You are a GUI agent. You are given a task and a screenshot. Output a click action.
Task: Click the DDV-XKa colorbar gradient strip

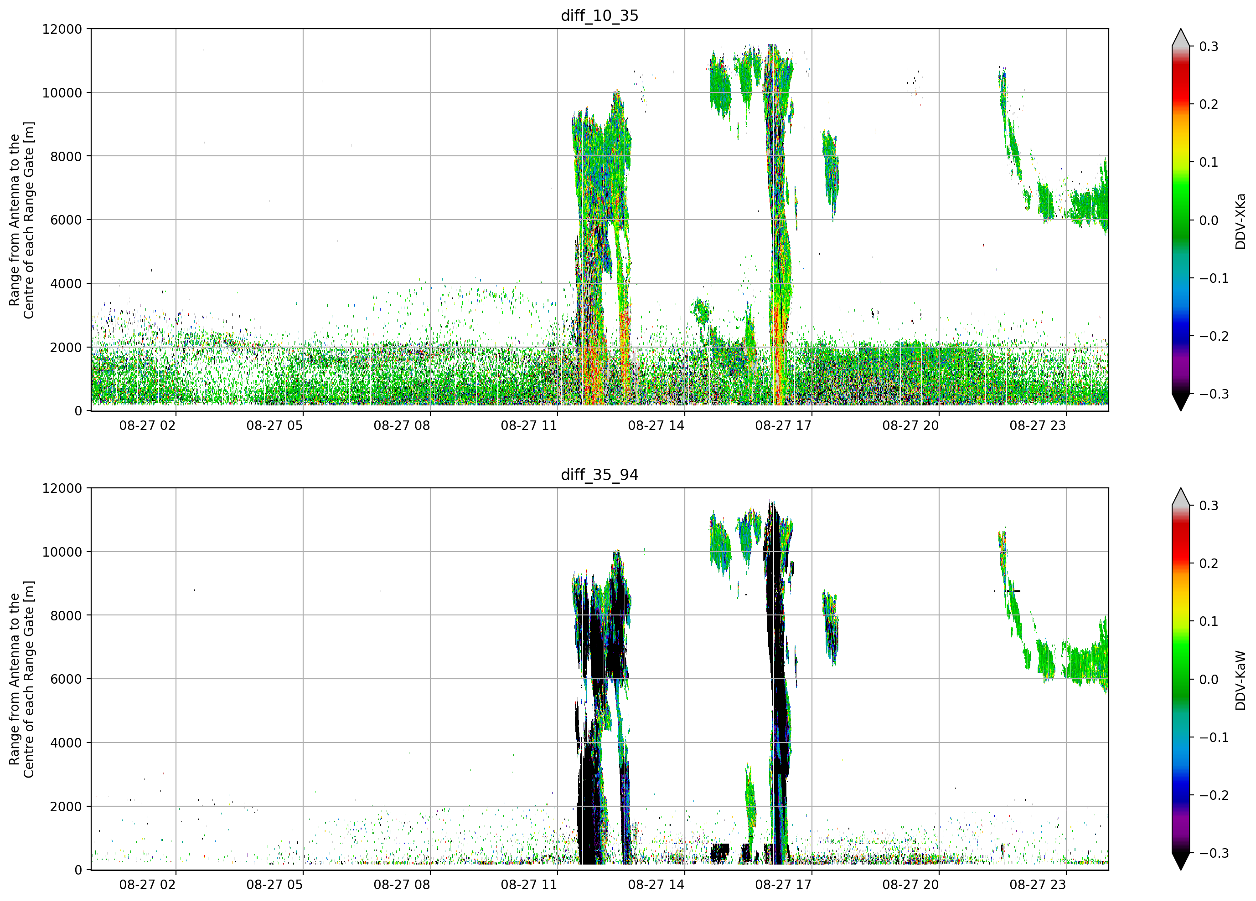coord(1181,220)
